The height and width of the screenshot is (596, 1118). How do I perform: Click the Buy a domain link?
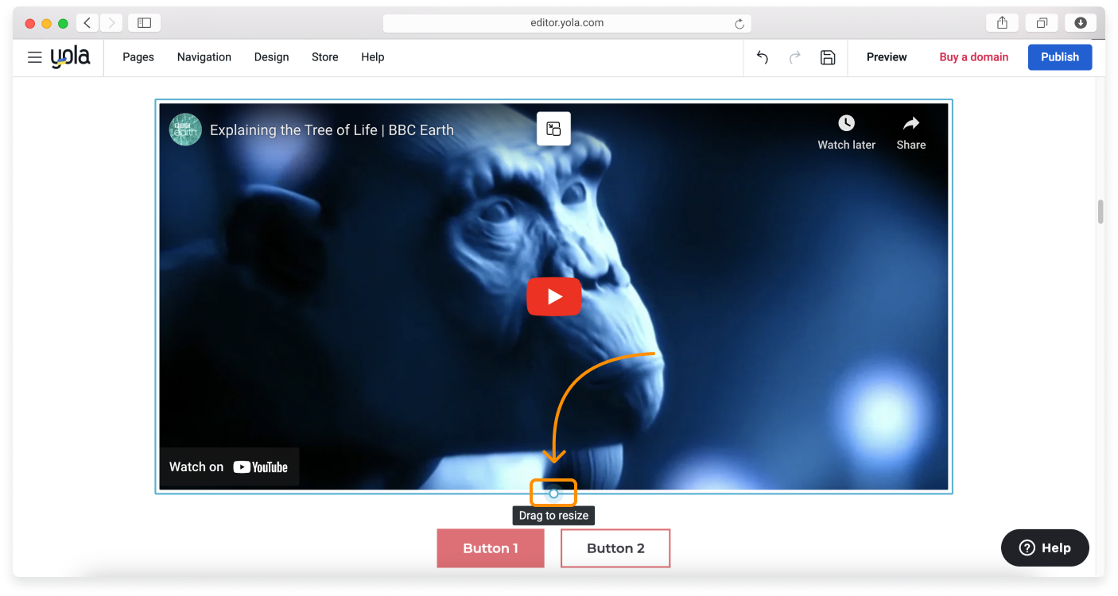tap(973, 57)
